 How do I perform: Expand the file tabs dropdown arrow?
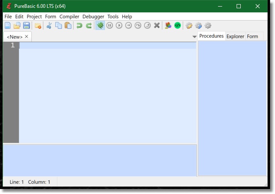pyautogui.click(x=194, y=37)
